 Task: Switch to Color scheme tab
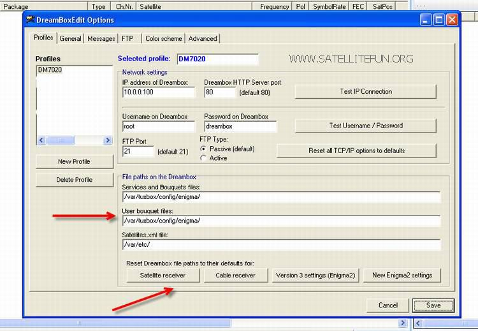click(x=163, y=39)
